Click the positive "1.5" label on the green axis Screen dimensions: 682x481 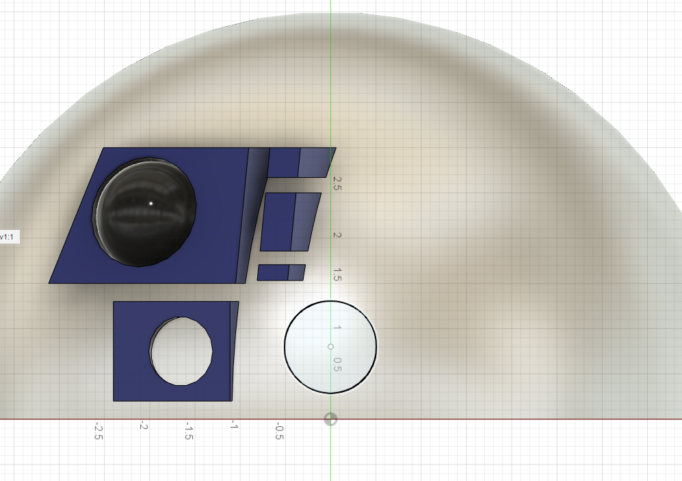coord(337,274)
